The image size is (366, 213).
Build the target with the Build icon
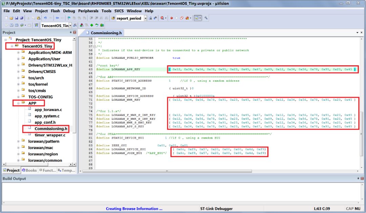(12, 25)
